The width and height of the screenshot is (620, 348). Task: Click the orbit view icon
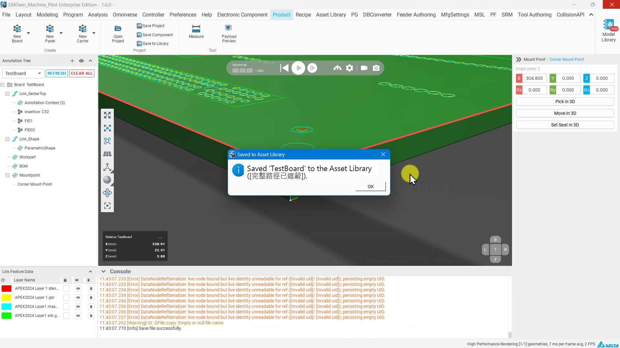pos(107,193)
